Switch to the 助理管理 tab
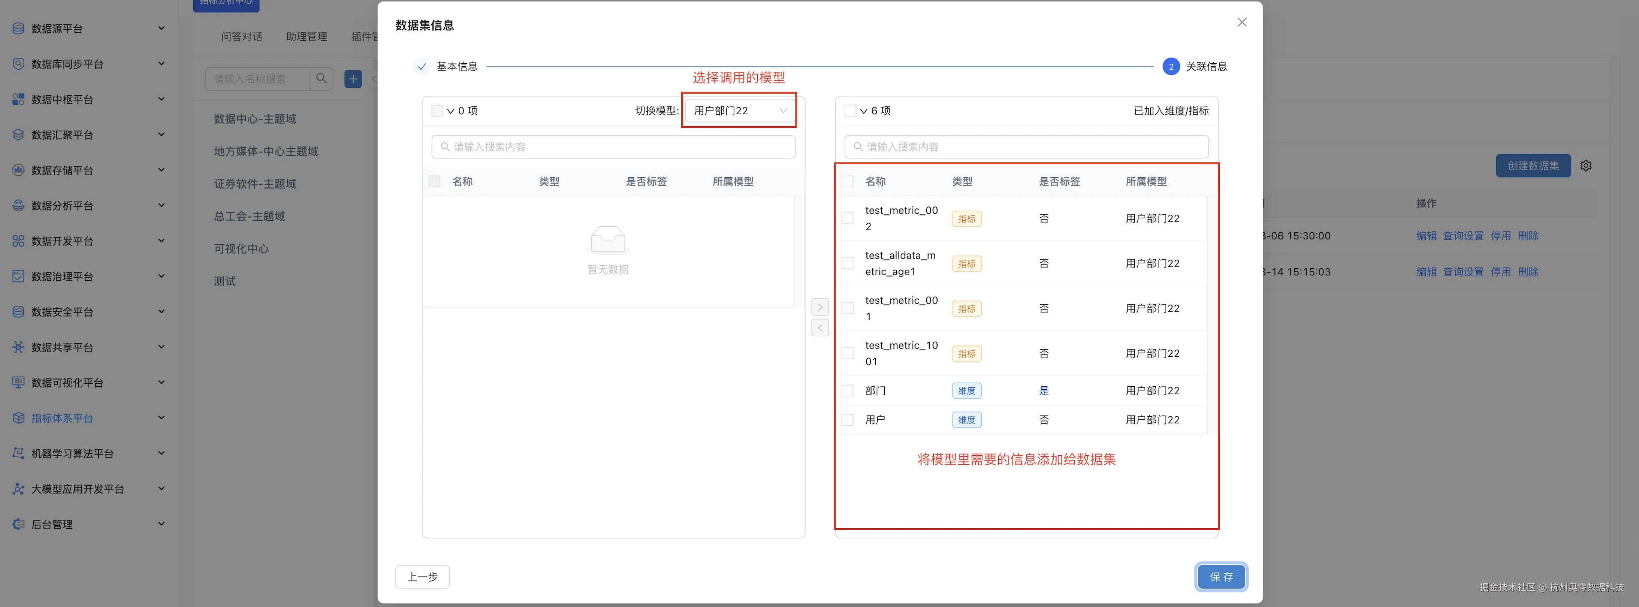The image size is (1639, 607). (x=306, y=36)
